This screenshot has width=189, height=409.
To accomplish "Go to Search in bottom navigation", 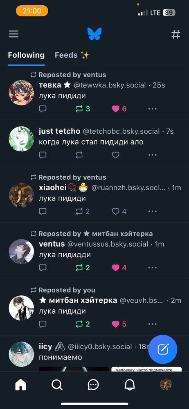I will pos(57,384).
